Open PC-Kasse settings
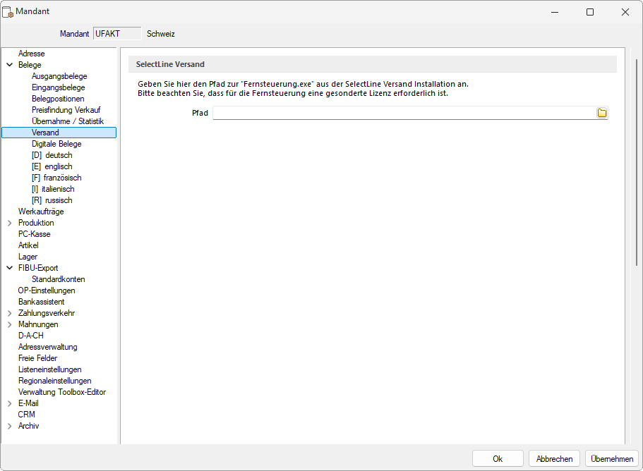The height and width of the screenshot is (471, 643). [35, 234]
